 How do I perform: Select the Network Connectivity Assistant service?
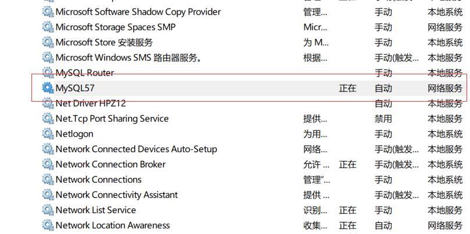point(116,195)
